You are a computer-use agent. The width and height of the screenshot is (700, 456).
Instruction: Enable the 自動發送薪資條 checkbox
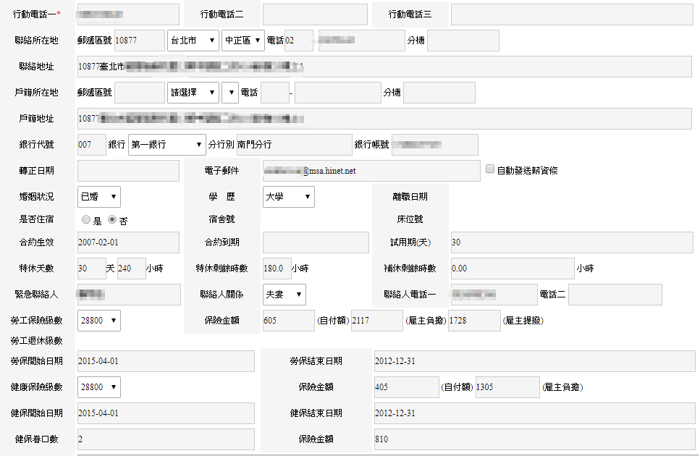coord(490,169)
